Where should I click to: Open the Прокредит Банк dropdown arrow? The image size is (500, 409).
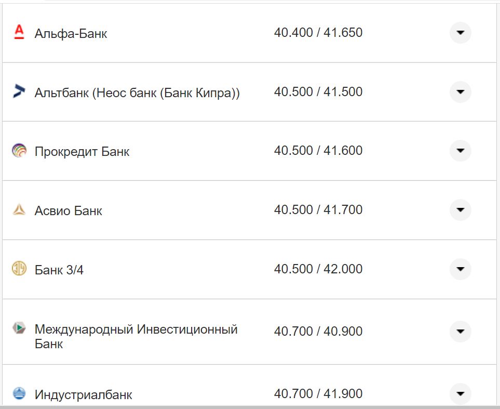pyautogui.click(x=460, y=151)
